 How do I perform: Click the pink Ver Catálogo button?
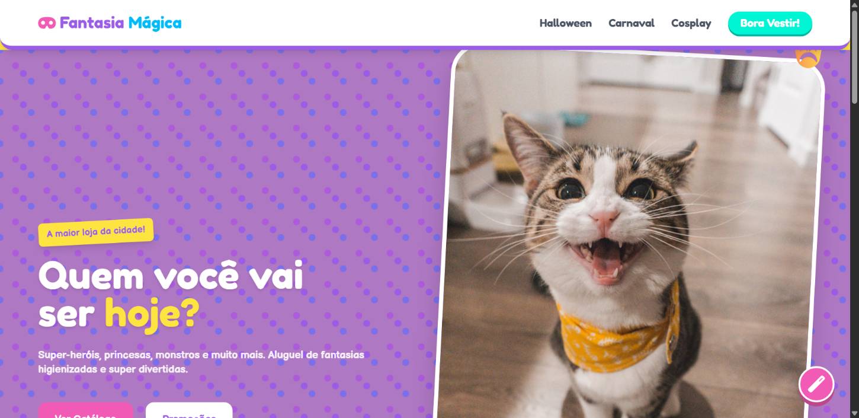pos(86,410)
